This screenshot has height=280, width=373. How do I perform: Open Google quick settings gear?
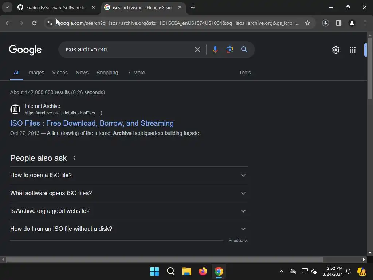[x=335, y=50]
